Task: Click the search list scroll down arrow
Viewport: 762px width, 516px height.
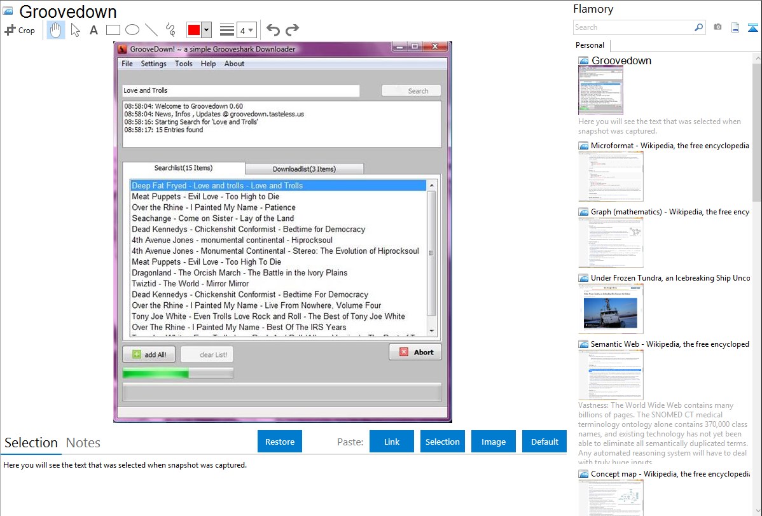Action: [x=431, y=331]
